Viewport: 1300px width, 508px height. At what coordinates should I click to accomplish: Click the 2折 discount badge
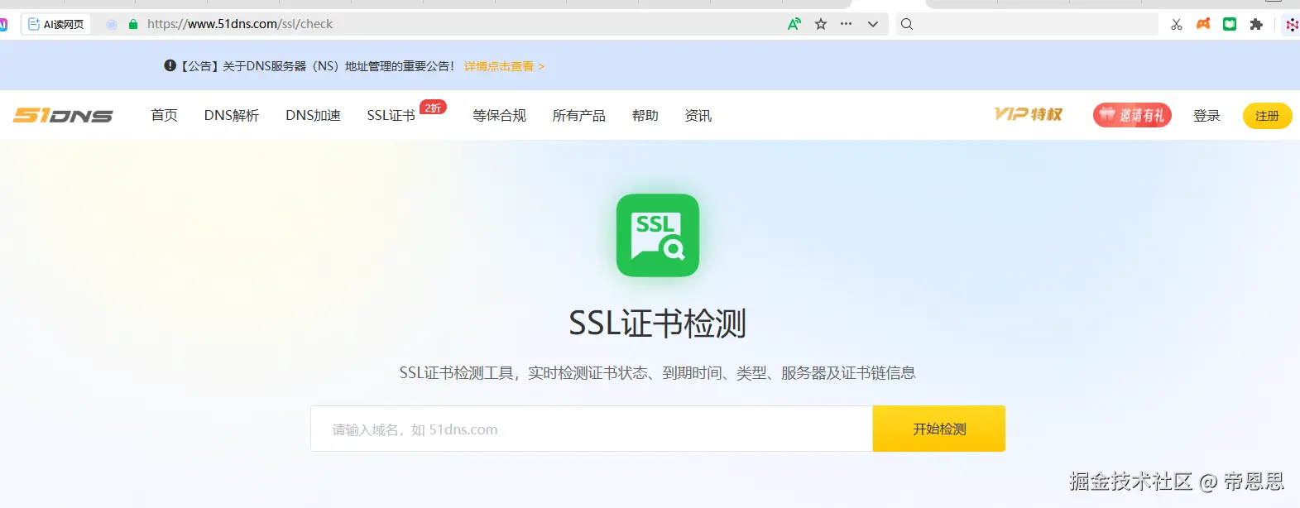(433, 108)
